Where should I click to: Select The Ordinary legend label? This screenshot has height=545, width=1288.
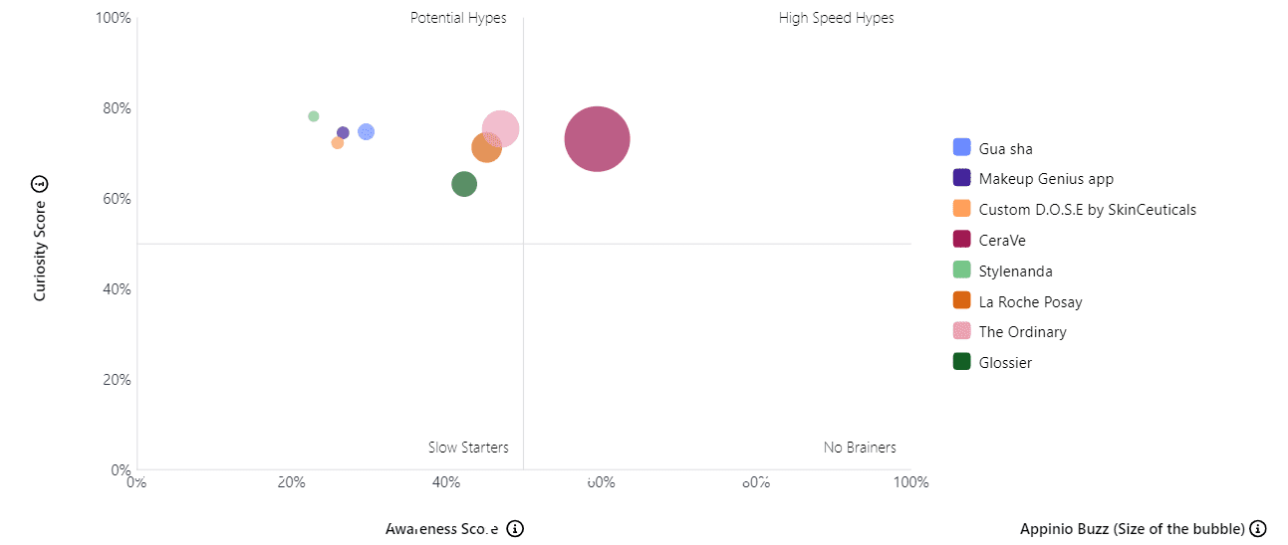tap(1023, 332)
